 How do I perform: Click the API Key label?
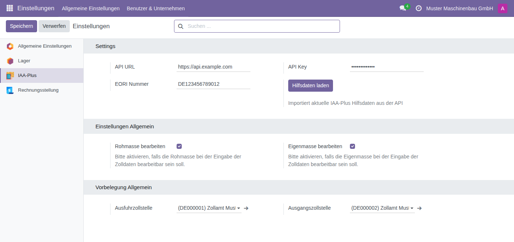tap(297, 67)
